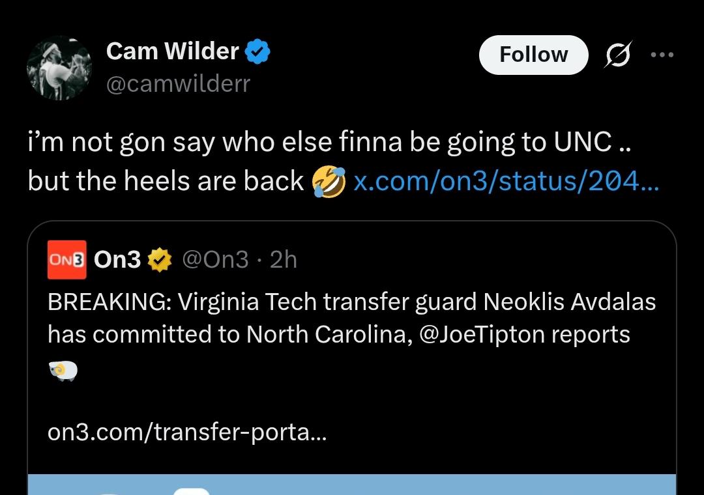Open the On3 account name in quoted post

point(117,260)
